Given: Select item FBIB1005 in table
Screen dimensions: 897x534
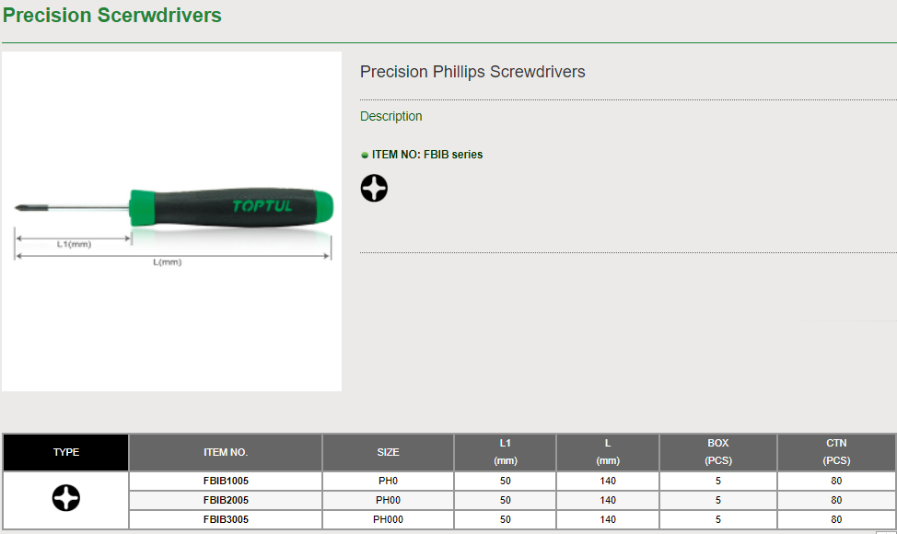Looking at the screenshot, I should coord(226,481).
